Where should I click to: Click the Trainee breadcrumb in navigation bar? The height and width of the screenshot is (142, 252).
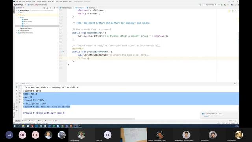tap(31, 5)
